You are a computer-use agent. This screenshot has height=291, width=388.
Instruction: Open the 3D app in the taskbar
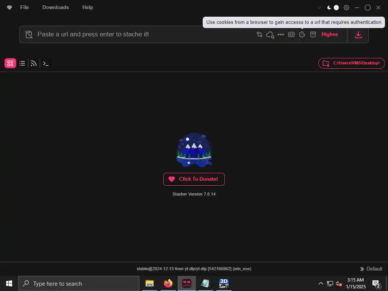tap(224, 283)
